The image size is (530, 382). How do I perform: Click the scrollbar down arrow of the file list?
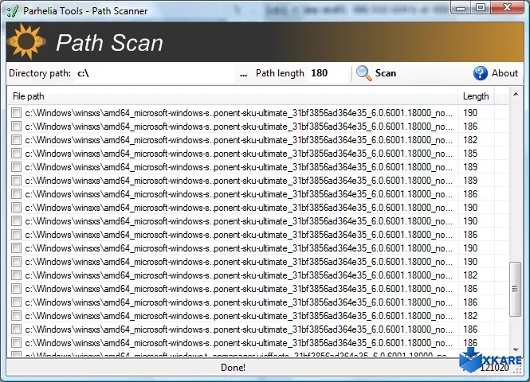tap(516, 350)
